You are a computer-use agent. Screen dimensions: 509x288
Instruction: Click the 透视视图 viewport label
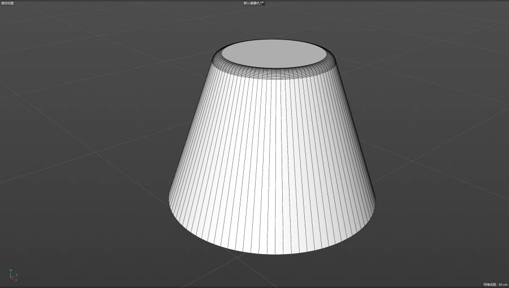8,3
